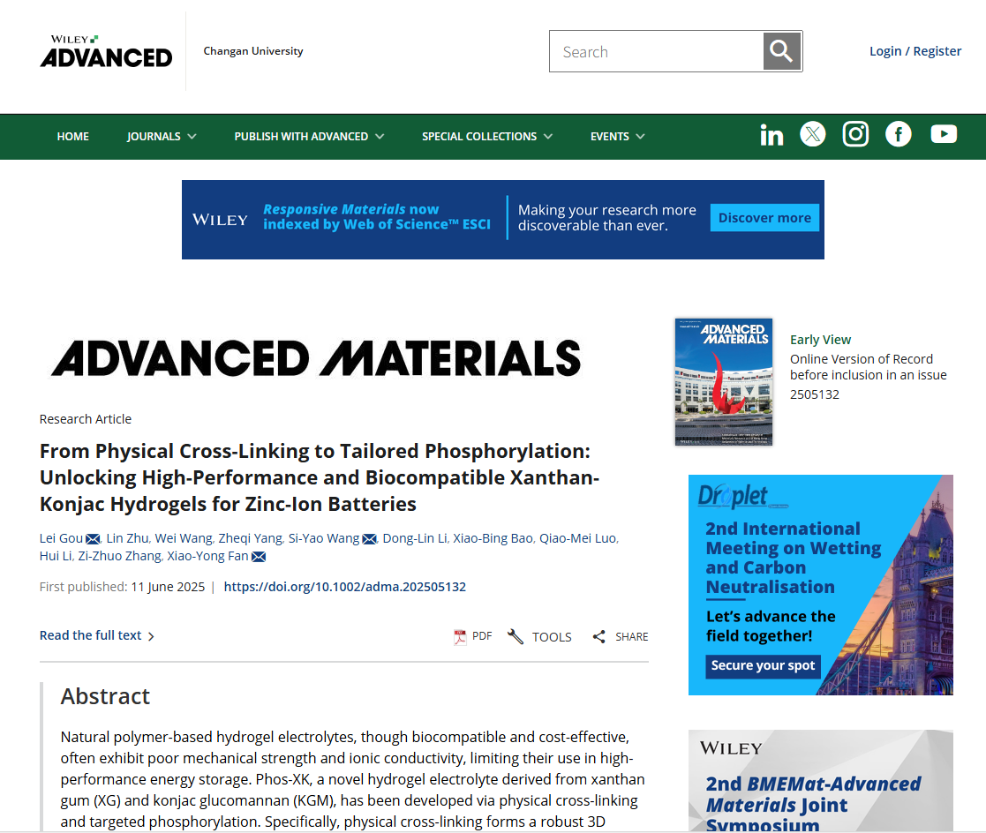The width and height of the screenshot is (986, 833).
Task: Click the search magnifier icon button
Action: pos(781,52)
